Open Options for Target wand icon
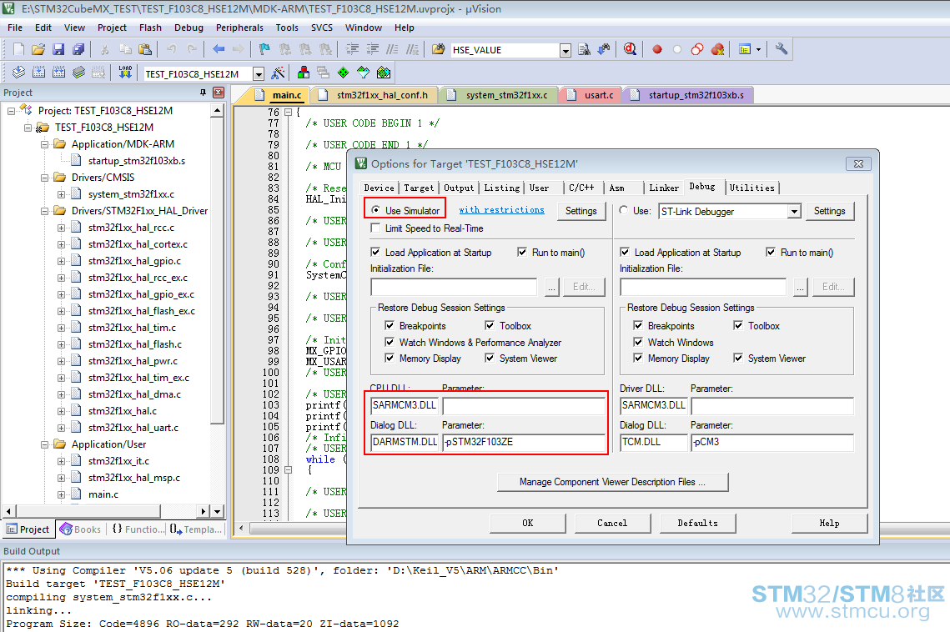Screen dimensions: 950x632 [x=278, y=73]
